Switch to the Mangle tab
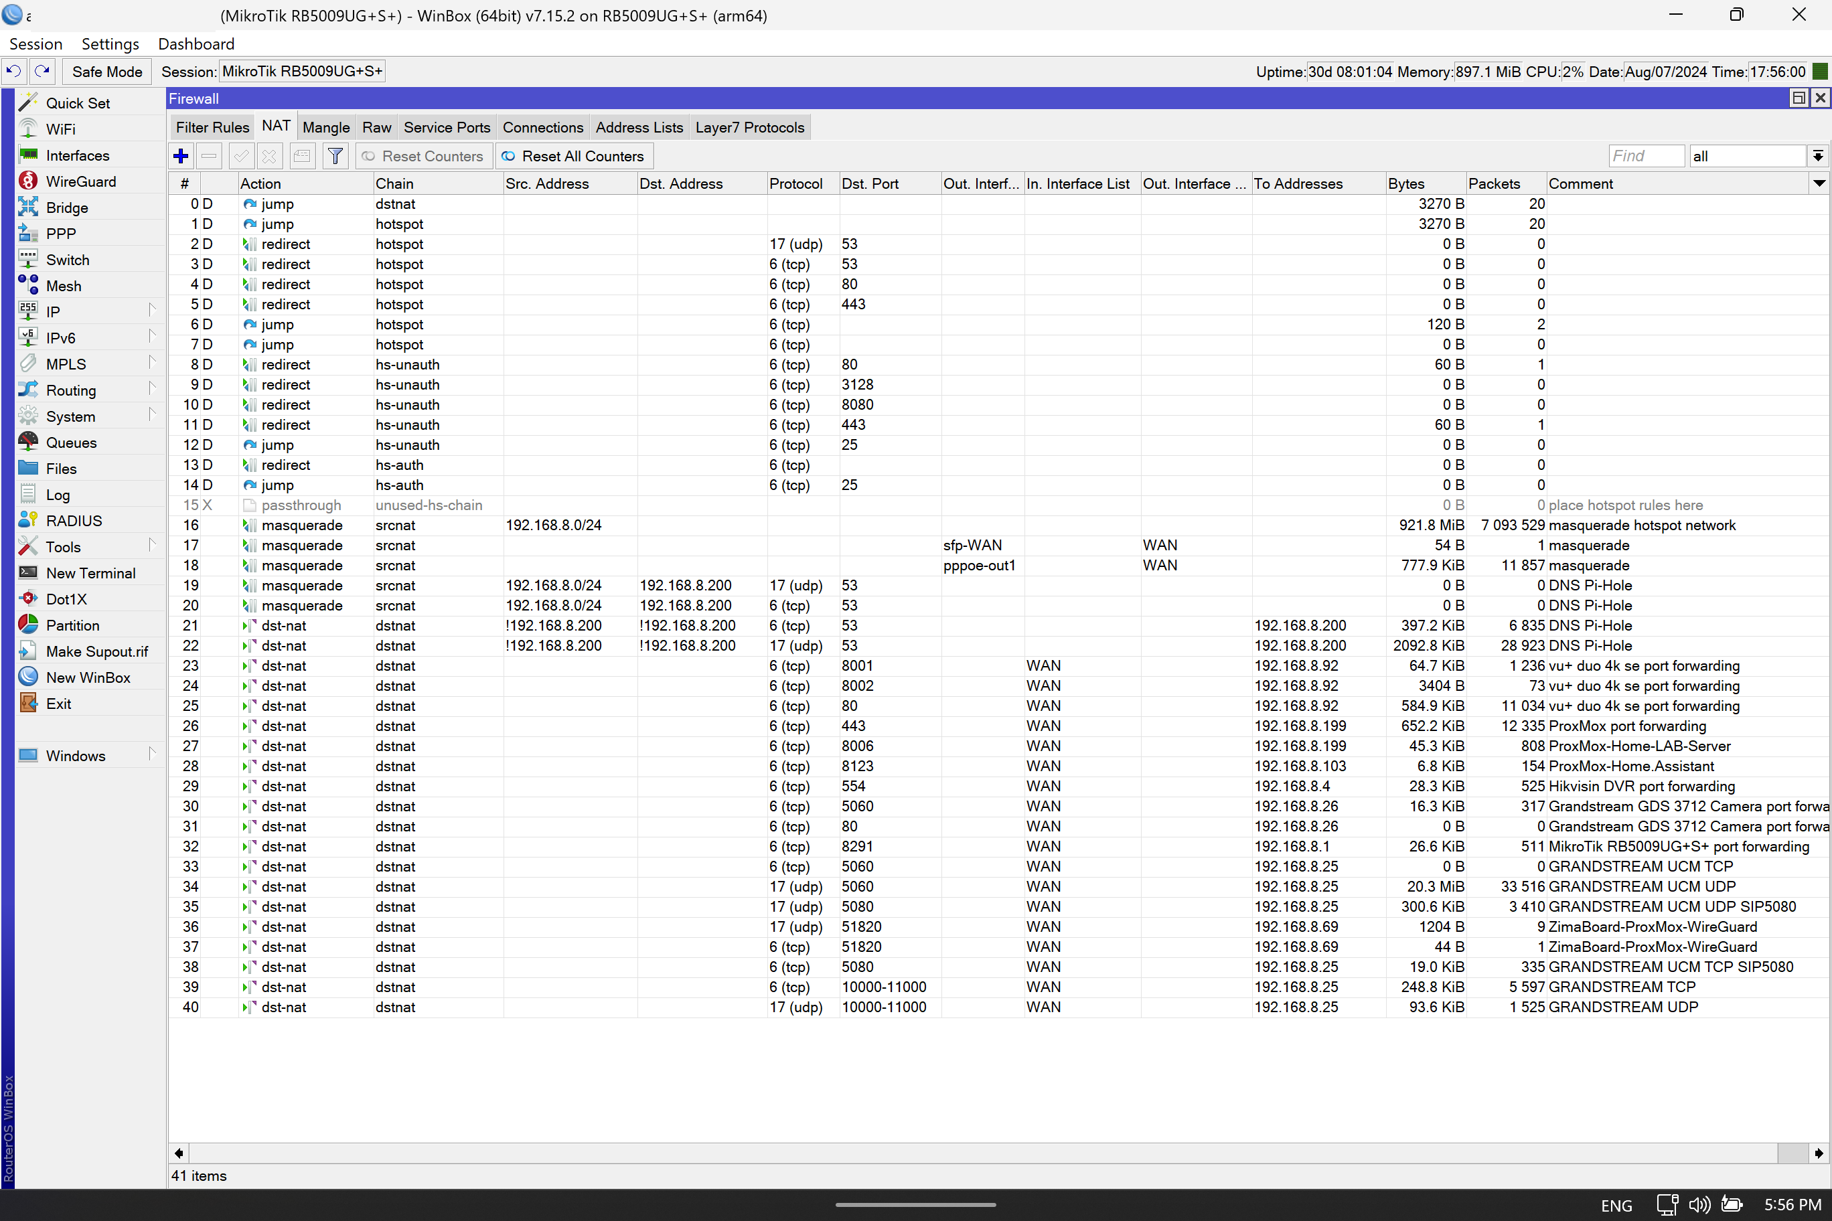 (x=325, y=127)
